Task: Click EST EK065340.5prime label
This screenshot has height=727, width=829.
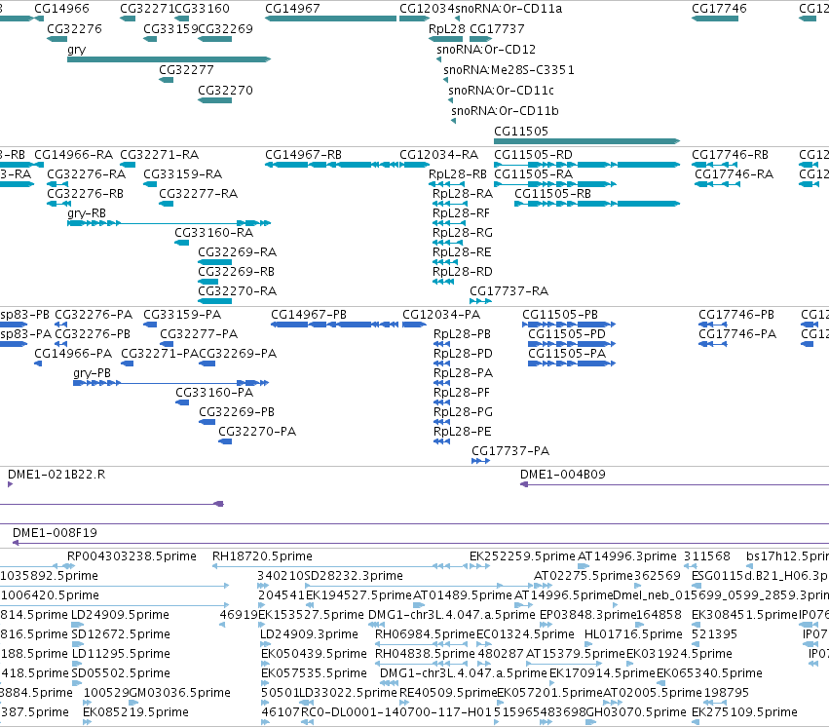Action: pyautogui.click(x=709, y=673)
